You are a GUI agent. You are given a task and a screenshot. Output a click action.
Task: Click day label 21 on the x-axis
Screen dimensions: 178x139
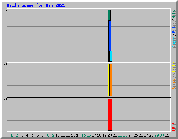[x=115, y=135]
